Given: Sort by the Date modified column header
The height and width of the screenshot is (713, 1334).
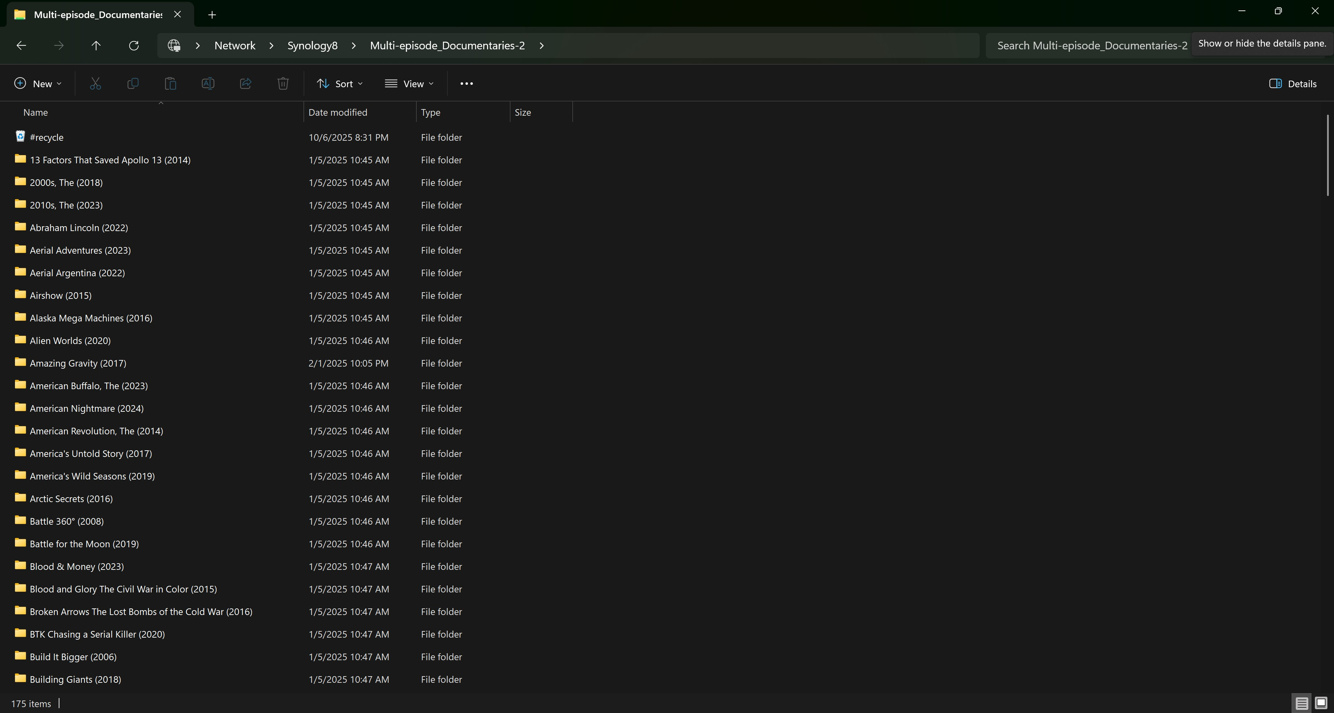Looking at the screenshot, I should click(x=338, y=112).
